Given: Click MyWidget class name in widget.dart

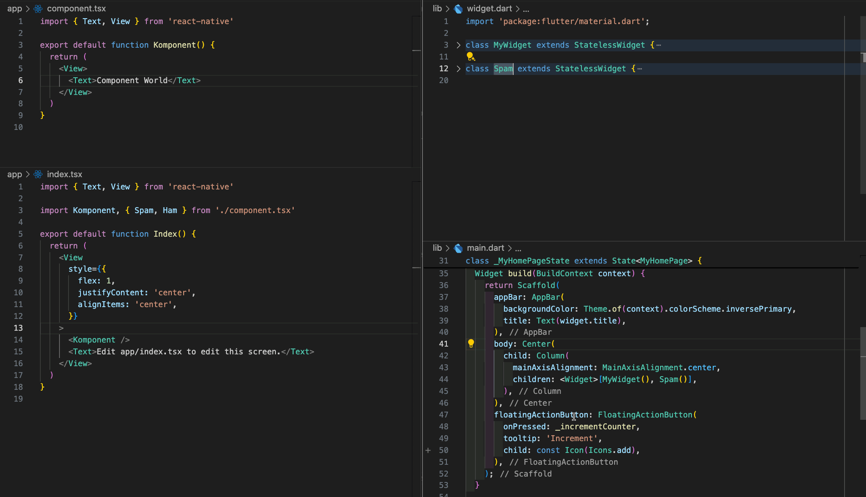Looking at the screenshot, I should [512, 45].
